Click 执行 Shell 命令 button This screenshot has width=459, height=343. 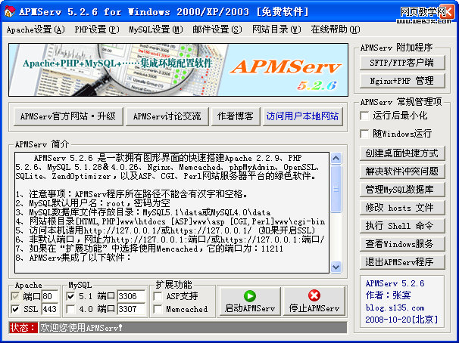point(402,226)
